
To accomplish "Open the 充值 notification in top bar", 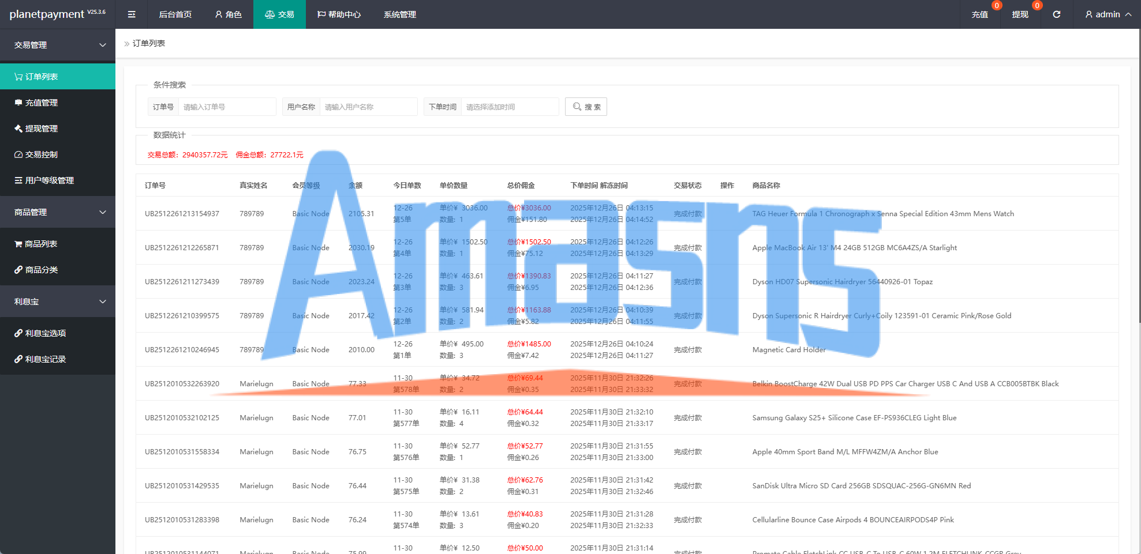I will [x=980, y=14].
